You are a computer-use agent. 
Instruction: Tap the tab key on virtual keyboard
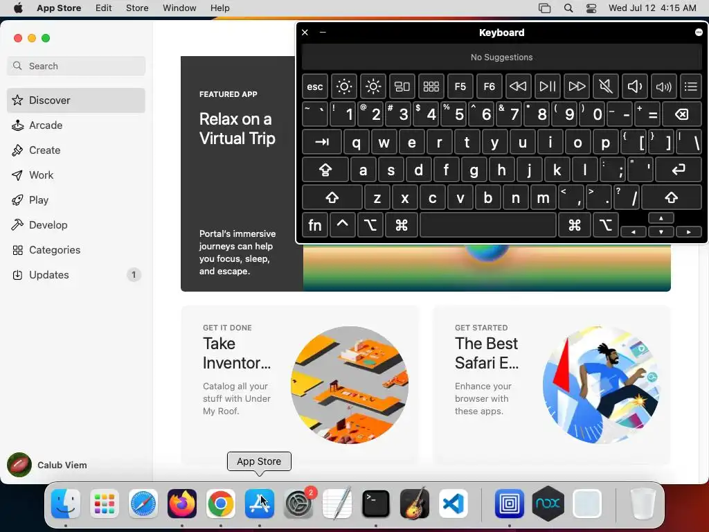pyautogui.click(x=321, y=142)
